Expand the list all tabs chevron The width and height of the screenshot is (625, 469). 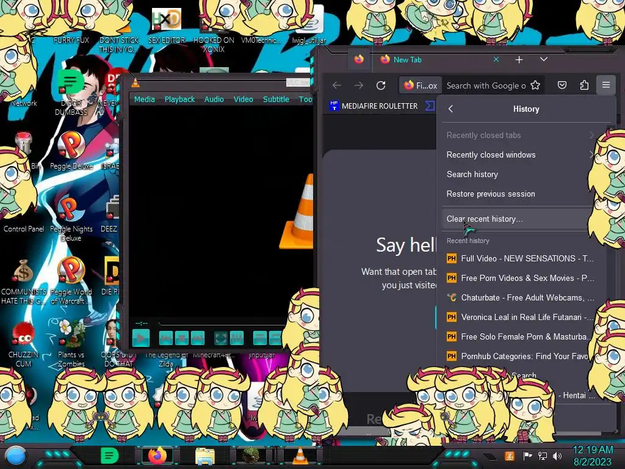(x=544, y=59)
